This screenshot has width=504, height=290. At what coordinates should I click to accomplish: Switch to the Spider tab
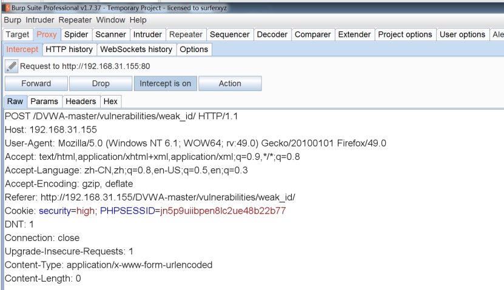(x=76, y=35)
